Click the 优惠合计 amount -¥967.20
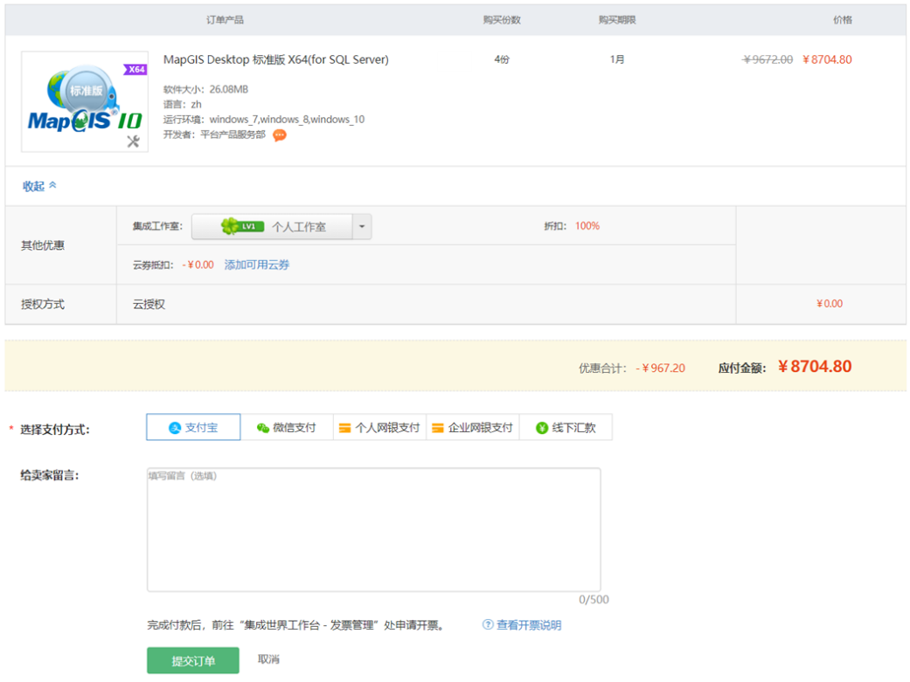This screenshot has width=910, height=682. click(661, 369)
